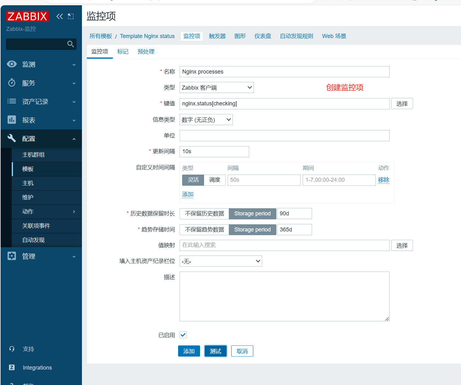Screen dimensions: 461x385
Task: Click the headset icon for 支持
Action: tap(12, 349)
